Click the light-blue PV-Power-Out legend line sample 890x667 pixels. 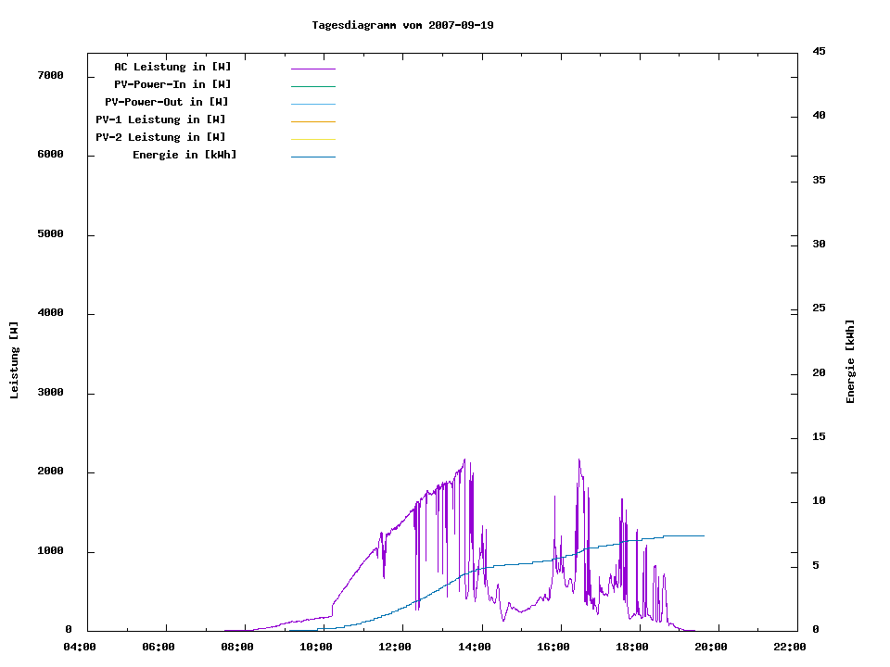(x=312, y=104)
